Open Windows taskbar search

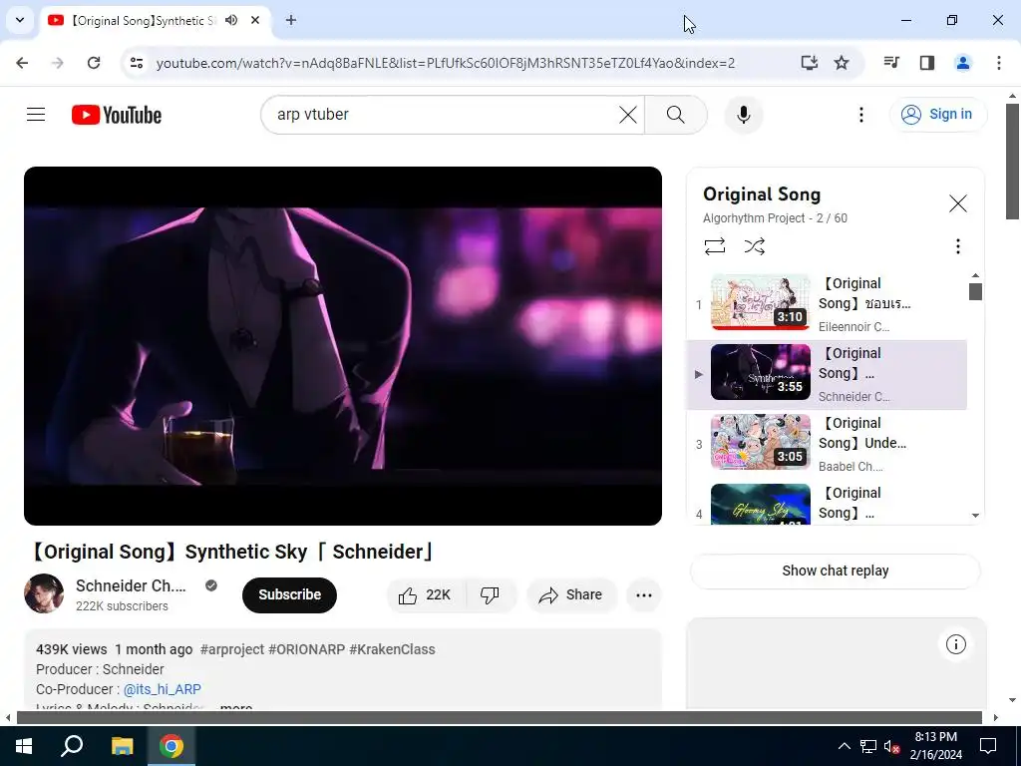coord(72,746)
